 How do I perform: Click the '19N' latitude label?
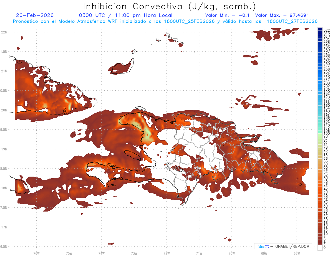[x=4, y=149]
